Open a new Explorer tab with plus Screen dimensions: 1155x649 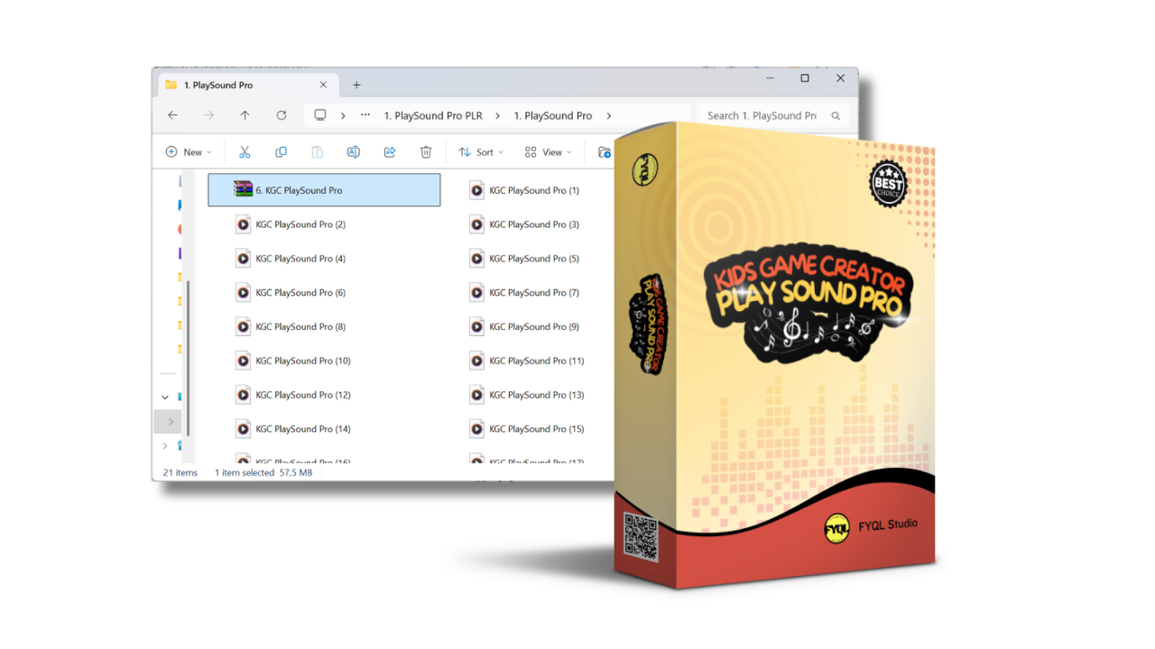click(356, 85)
